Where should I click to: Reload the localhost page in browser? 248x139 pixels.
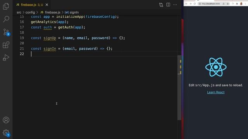point(195,4)
